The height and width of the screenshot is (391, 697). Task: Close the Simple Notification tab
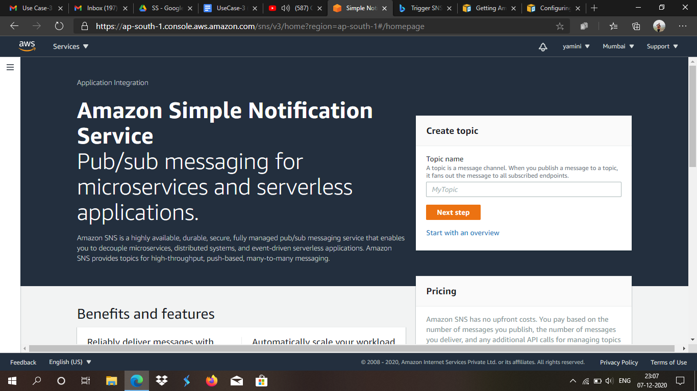coord(384,8)
